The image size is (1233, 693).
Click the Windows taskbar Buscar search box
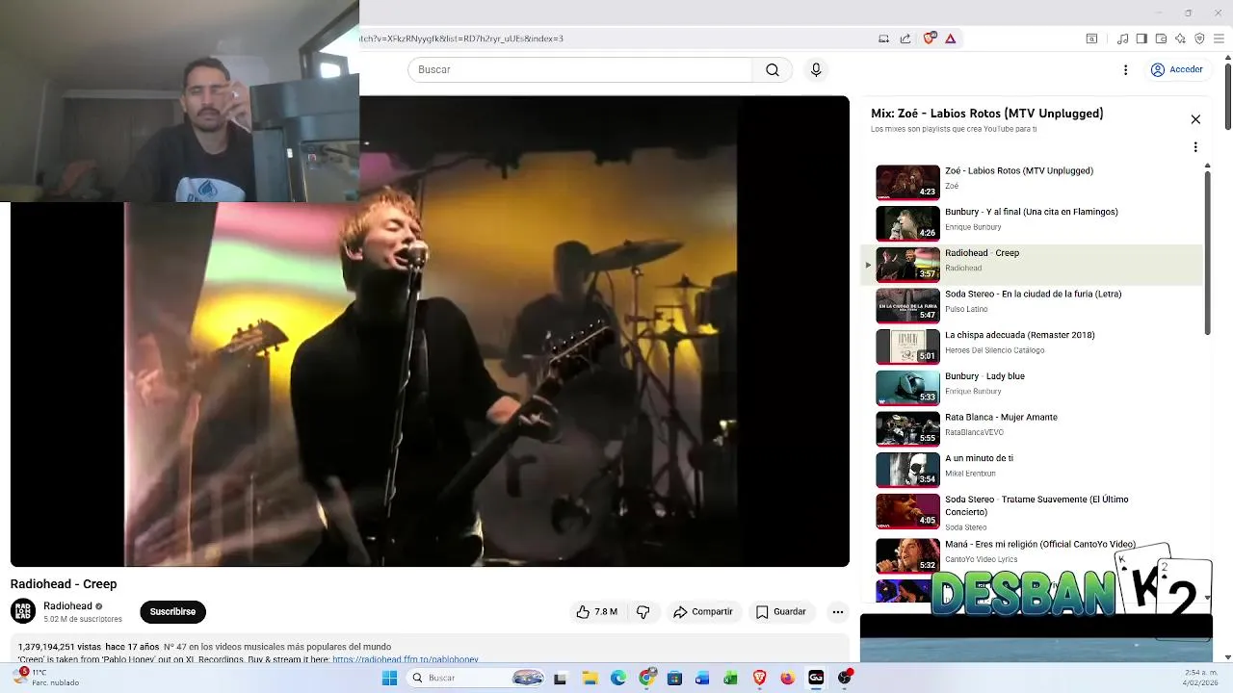click(476, 678)
